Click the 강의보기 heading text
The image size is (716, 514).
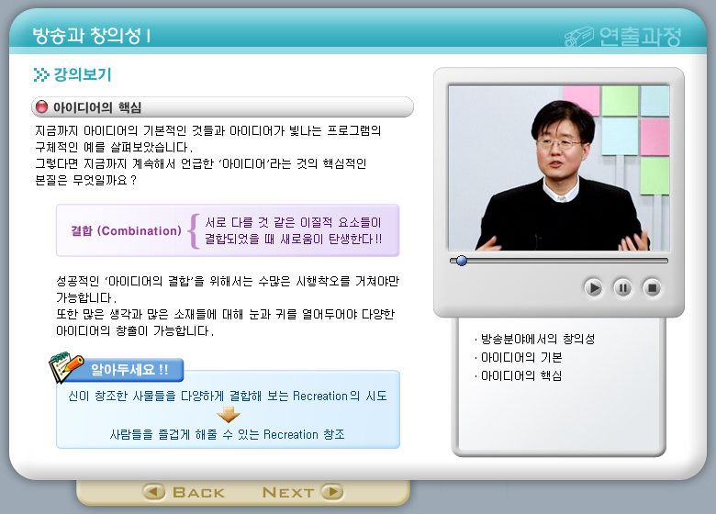83,75
